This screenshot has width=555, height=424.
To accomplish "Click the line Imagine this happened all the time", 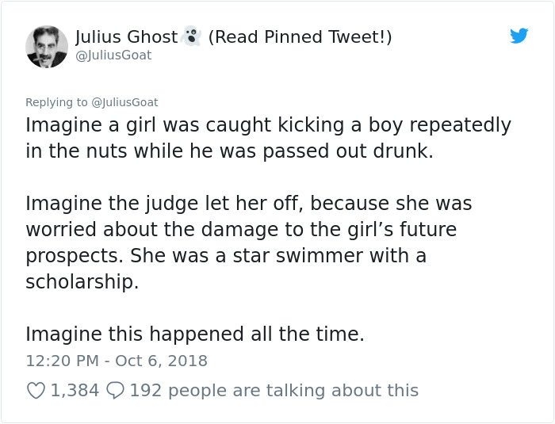I will coord(195,334).
